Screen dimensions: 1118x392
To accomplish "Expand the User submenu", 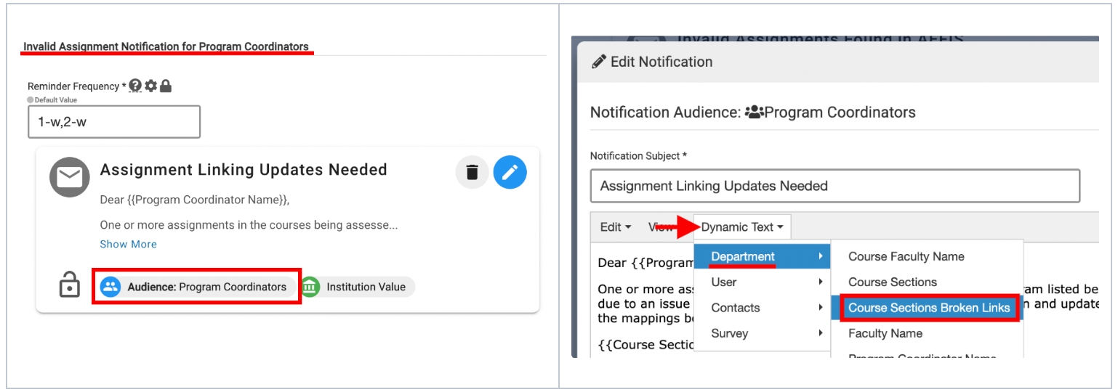I will click(x=762, y=282).
